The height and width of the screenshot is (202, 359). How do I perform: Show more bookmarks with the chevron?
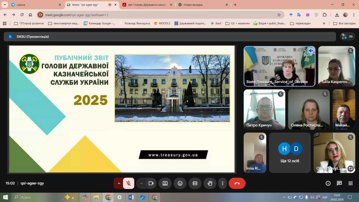point(324,23)
